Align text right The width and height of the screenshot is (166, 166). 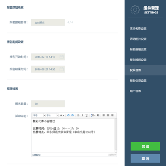[x=112, y=116]
